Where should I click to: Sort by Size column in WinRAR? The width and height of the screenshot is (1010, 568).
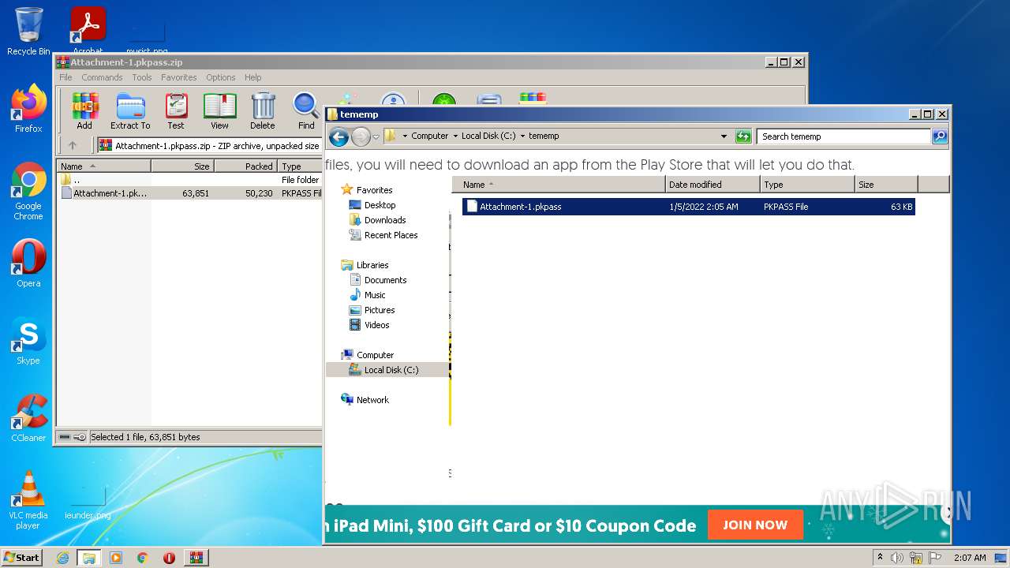(x=182, y=166)
